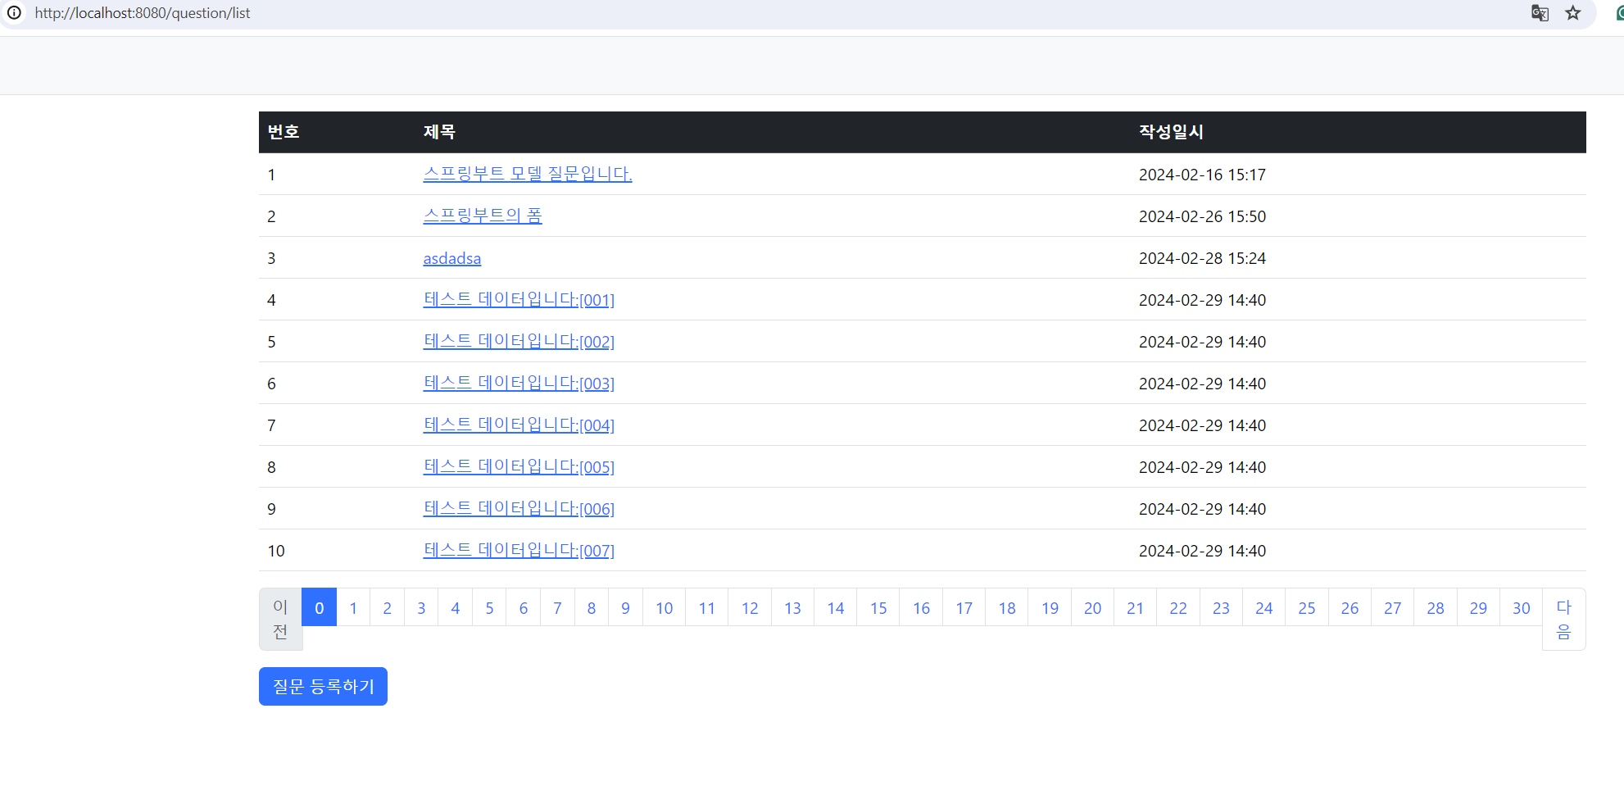Go to previous page with 이전
Screen dimensions: 1624x804
click(280, 619)
